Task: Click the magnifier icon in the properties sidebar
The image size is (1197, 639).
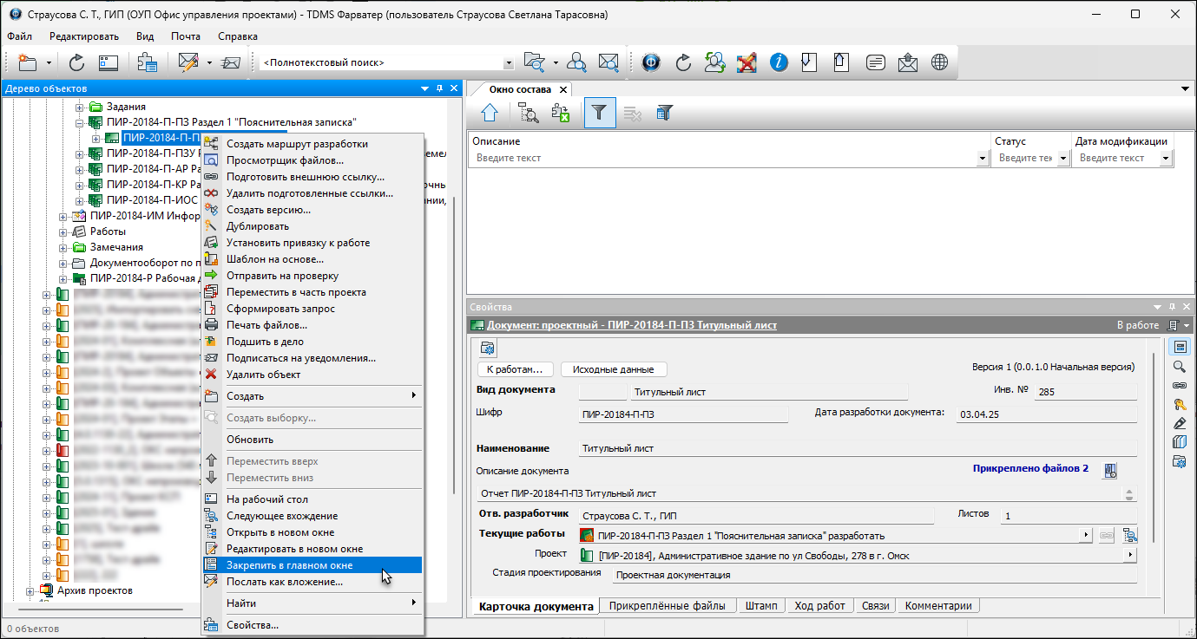Action: click(x=1179, y=366)
